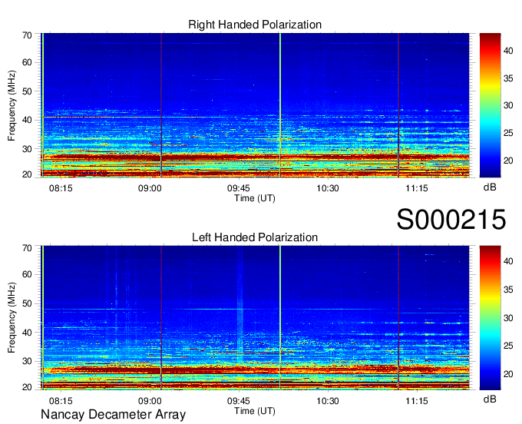Click the 40 dB tick on Left Handed color bar
522x424 pixels.
pyautogui.click(x=508, y=261)
